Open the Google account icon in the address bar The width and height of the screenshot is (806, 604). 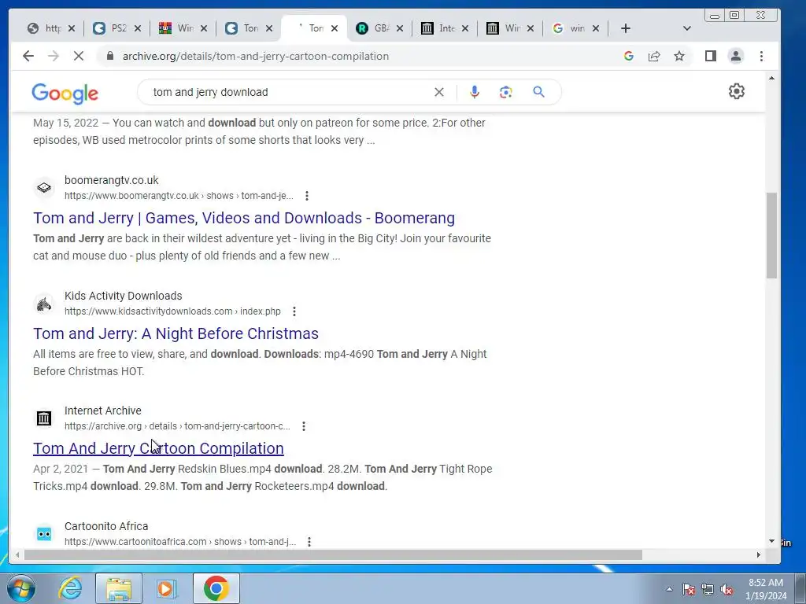pos(629,56)
